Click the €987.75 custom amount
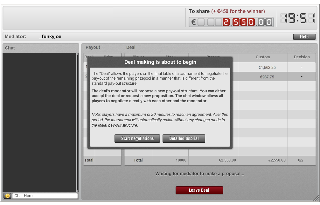 [x=267, y=77]
